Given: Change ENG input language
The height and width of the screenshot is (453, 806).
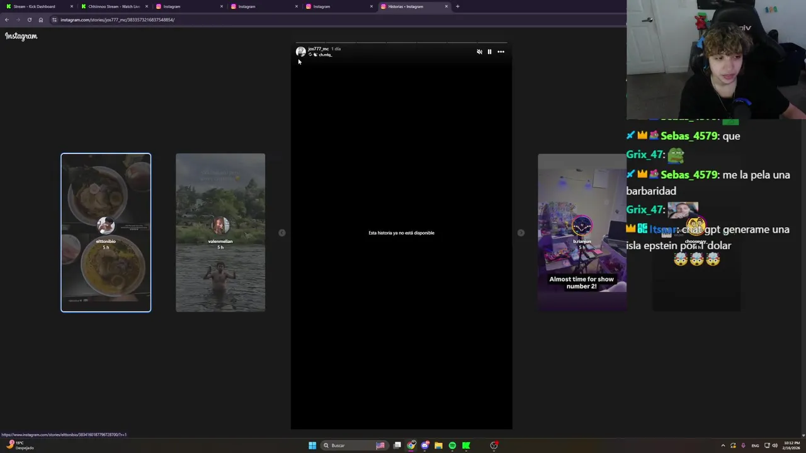Looking at the screenshot, I should (755, 445).
